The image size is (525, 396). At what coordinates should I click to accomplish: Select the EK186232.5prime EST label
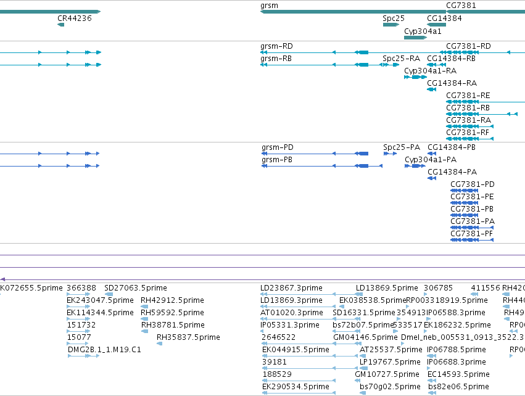[457, 325]
